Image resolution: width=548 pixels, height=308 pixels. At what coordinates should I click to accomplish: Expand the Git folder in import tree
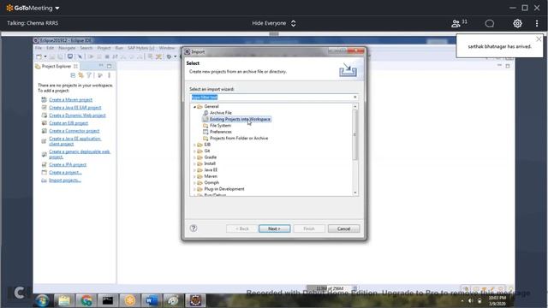click(194, 151)
